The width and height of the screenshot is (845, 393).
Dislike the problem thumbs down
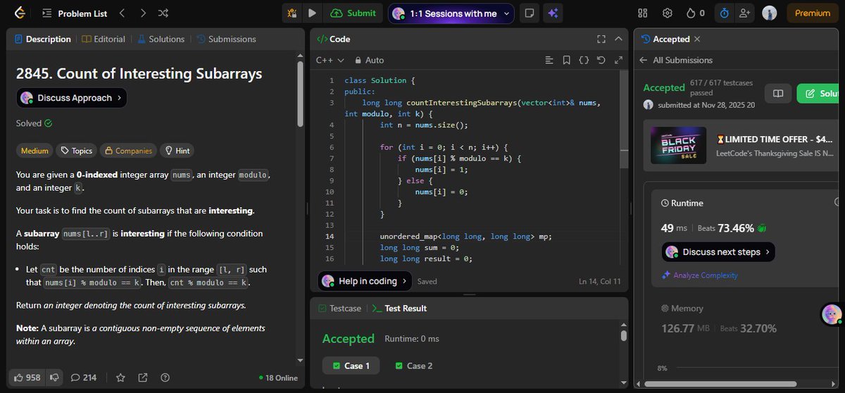click(54, 378)
